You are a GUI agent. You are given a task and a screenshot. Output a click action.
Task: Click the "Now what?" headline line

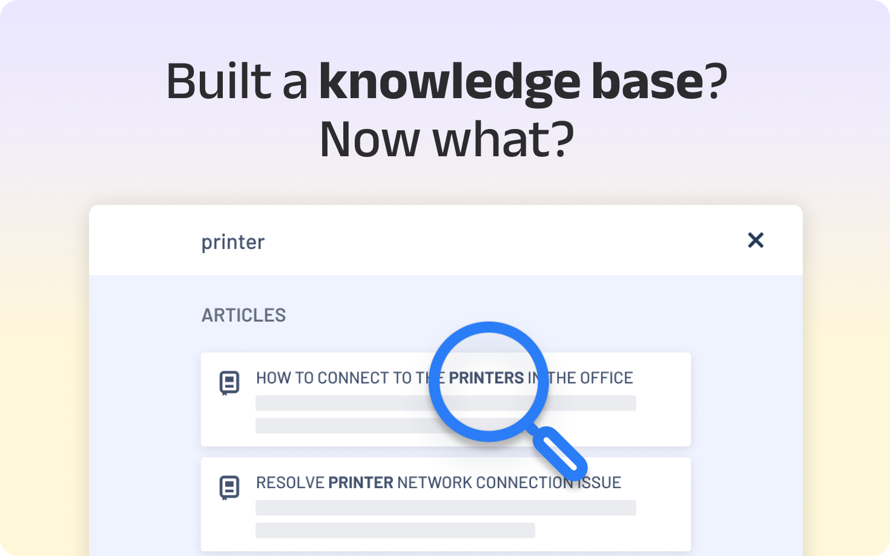pyautogui.click(x=446, y=139)
